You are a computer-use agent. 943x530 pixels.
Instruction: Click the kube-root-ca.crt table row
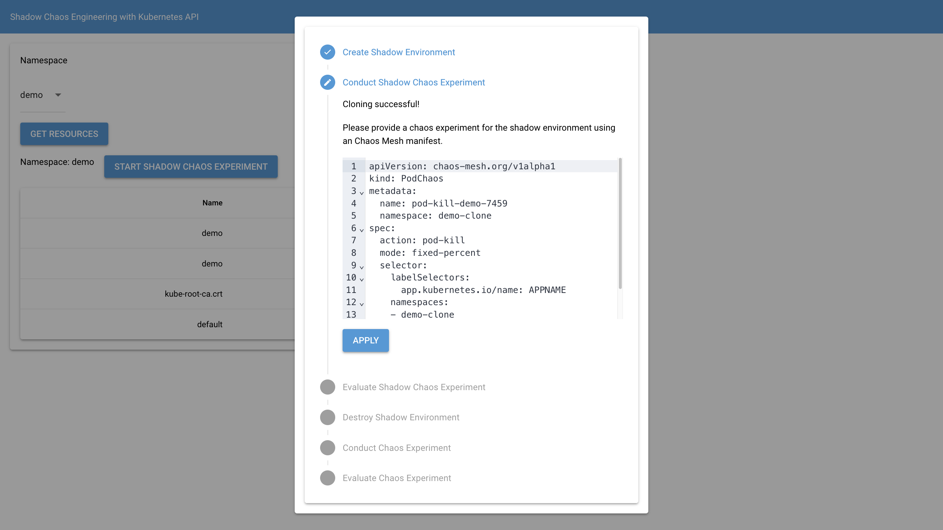[x=194, y=294]
